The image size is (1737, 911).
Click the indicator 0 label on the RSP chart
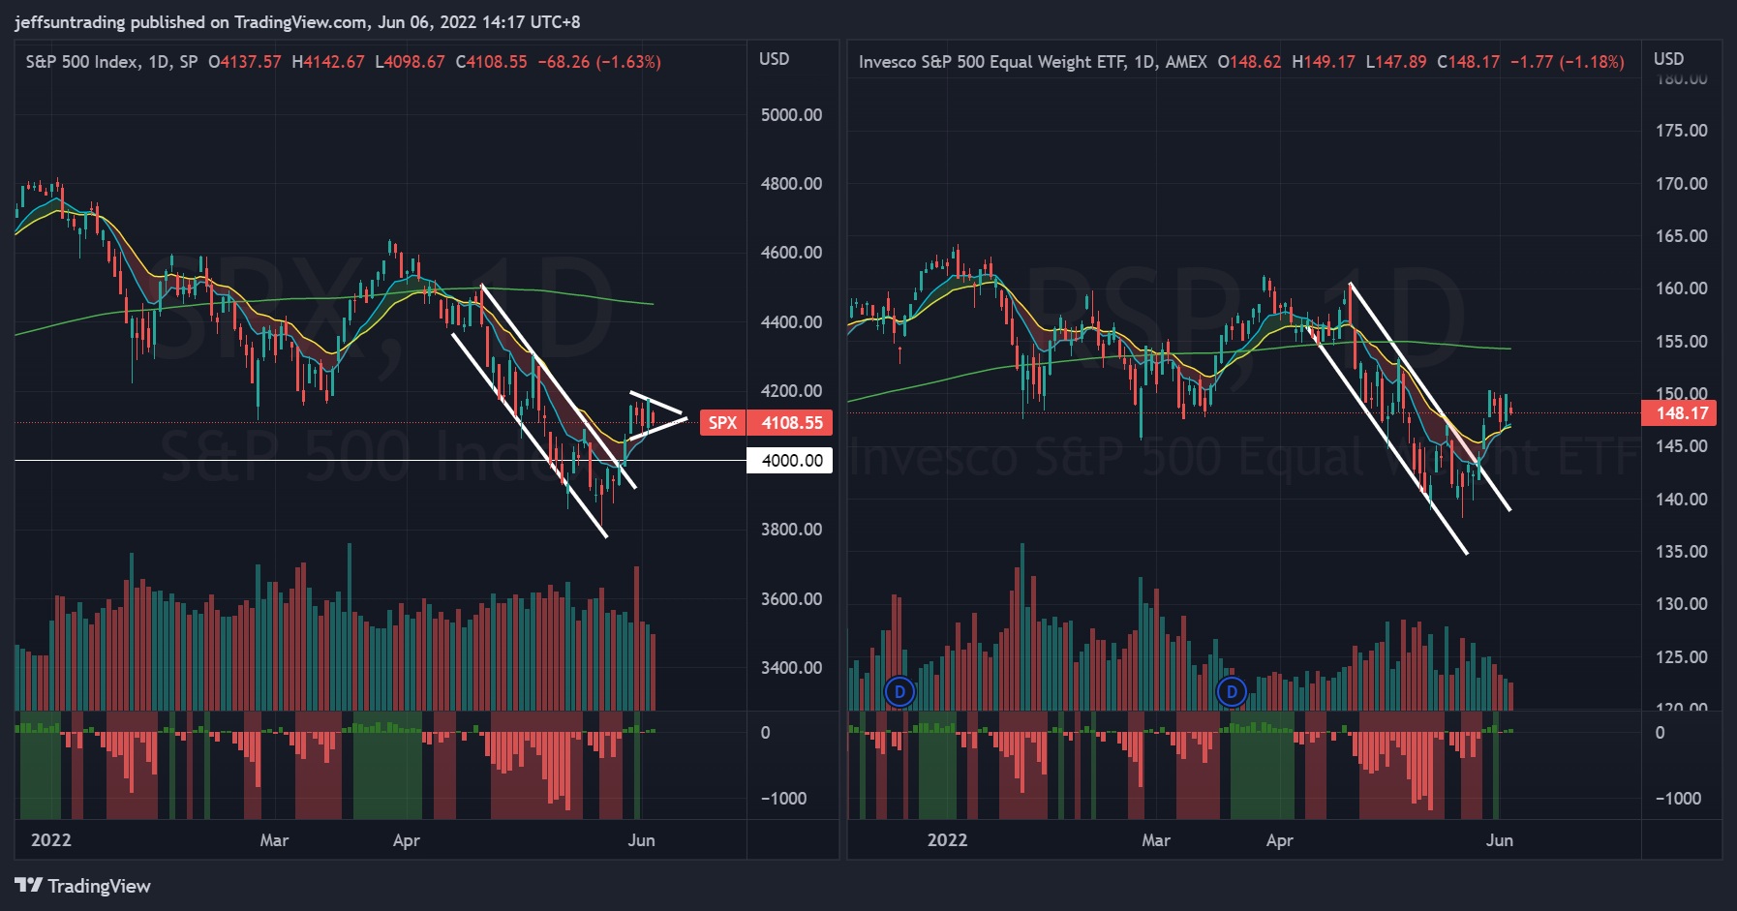click(1660, 733)
